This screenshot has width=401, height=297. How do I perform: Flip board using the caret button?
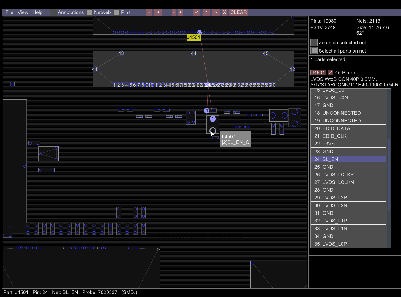(206, 12)
